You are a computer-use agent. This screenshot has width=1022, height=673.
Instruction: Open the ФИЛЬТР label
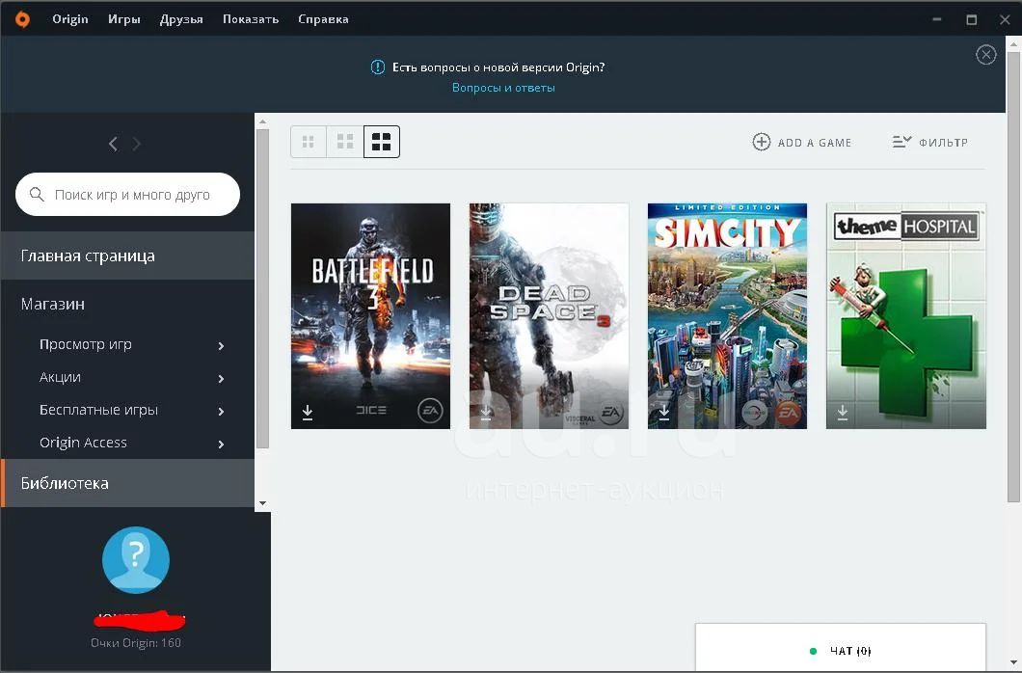point(943,143)
